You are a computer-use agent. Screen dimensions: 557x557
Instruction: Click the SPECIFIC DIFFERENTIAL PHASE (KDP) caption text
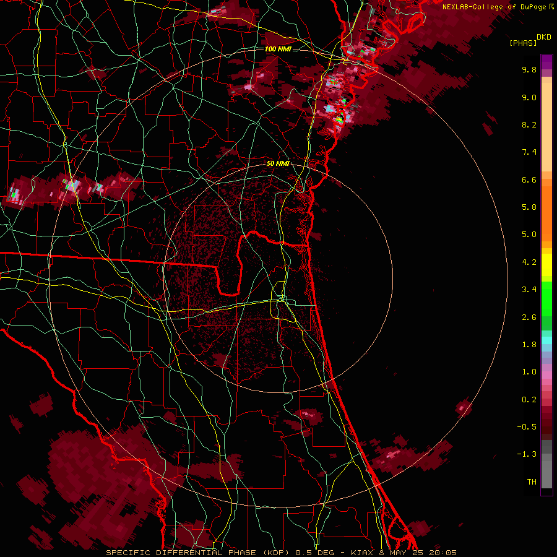pos(197,553)
